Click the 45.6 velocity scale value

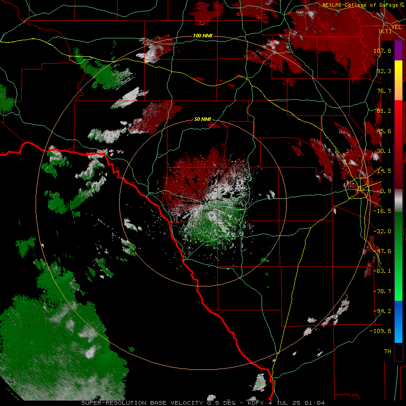[x=384, y=131]
